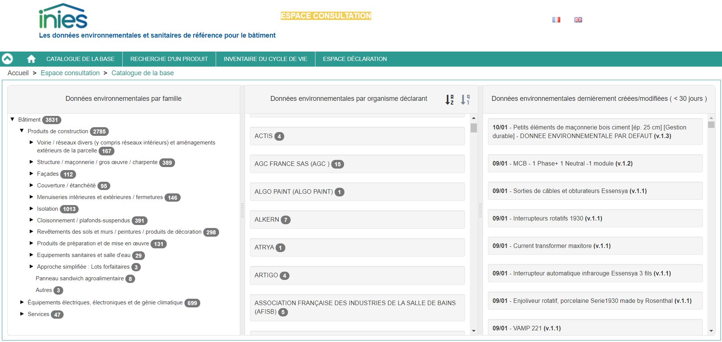Expand Structure / maçonnerie / gros œuvre node
This screenshot has height=342, width=722.
[31, 162]
